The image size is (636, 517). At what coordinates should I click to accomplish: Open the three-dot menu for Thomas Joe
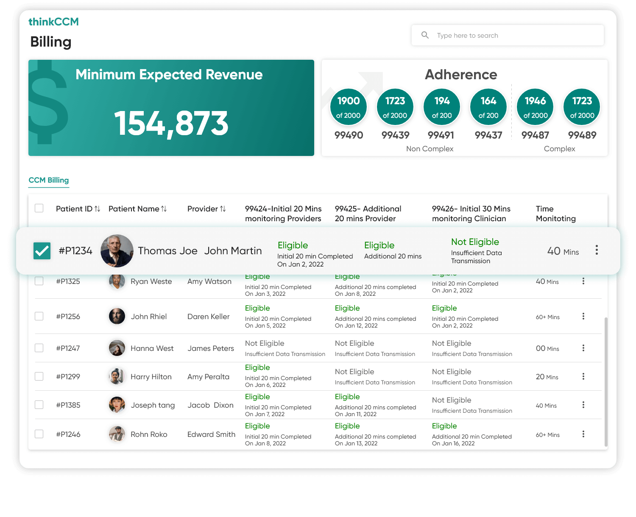(x=597, y=250)
